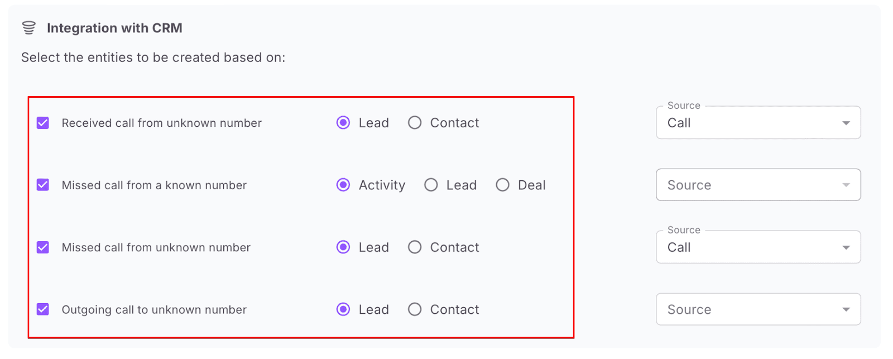Select Contact for missed unknown call
The height and width of the screenshot is (359, 893).
[x=415, y=247]
